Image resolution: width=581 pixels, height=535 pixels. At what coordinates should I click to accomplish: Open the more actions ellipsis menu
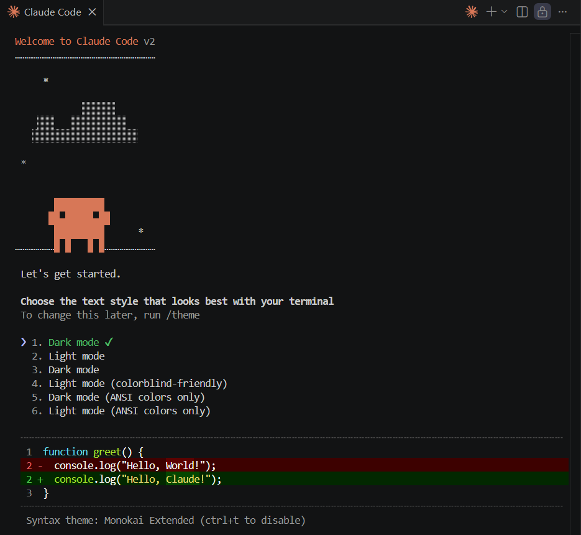pyautogui.click(x=562, y=12)
